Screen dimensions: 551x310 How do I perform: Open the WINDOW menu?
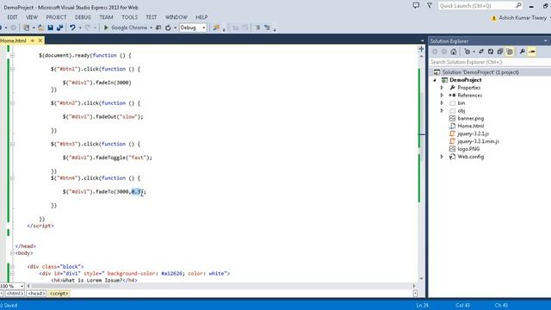176,17
